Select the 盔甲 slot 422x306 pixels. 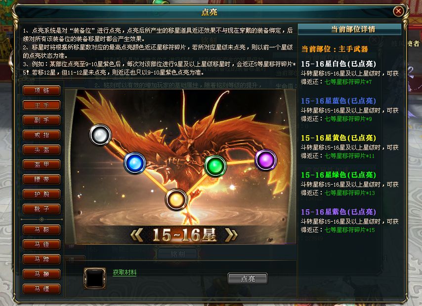42,164
